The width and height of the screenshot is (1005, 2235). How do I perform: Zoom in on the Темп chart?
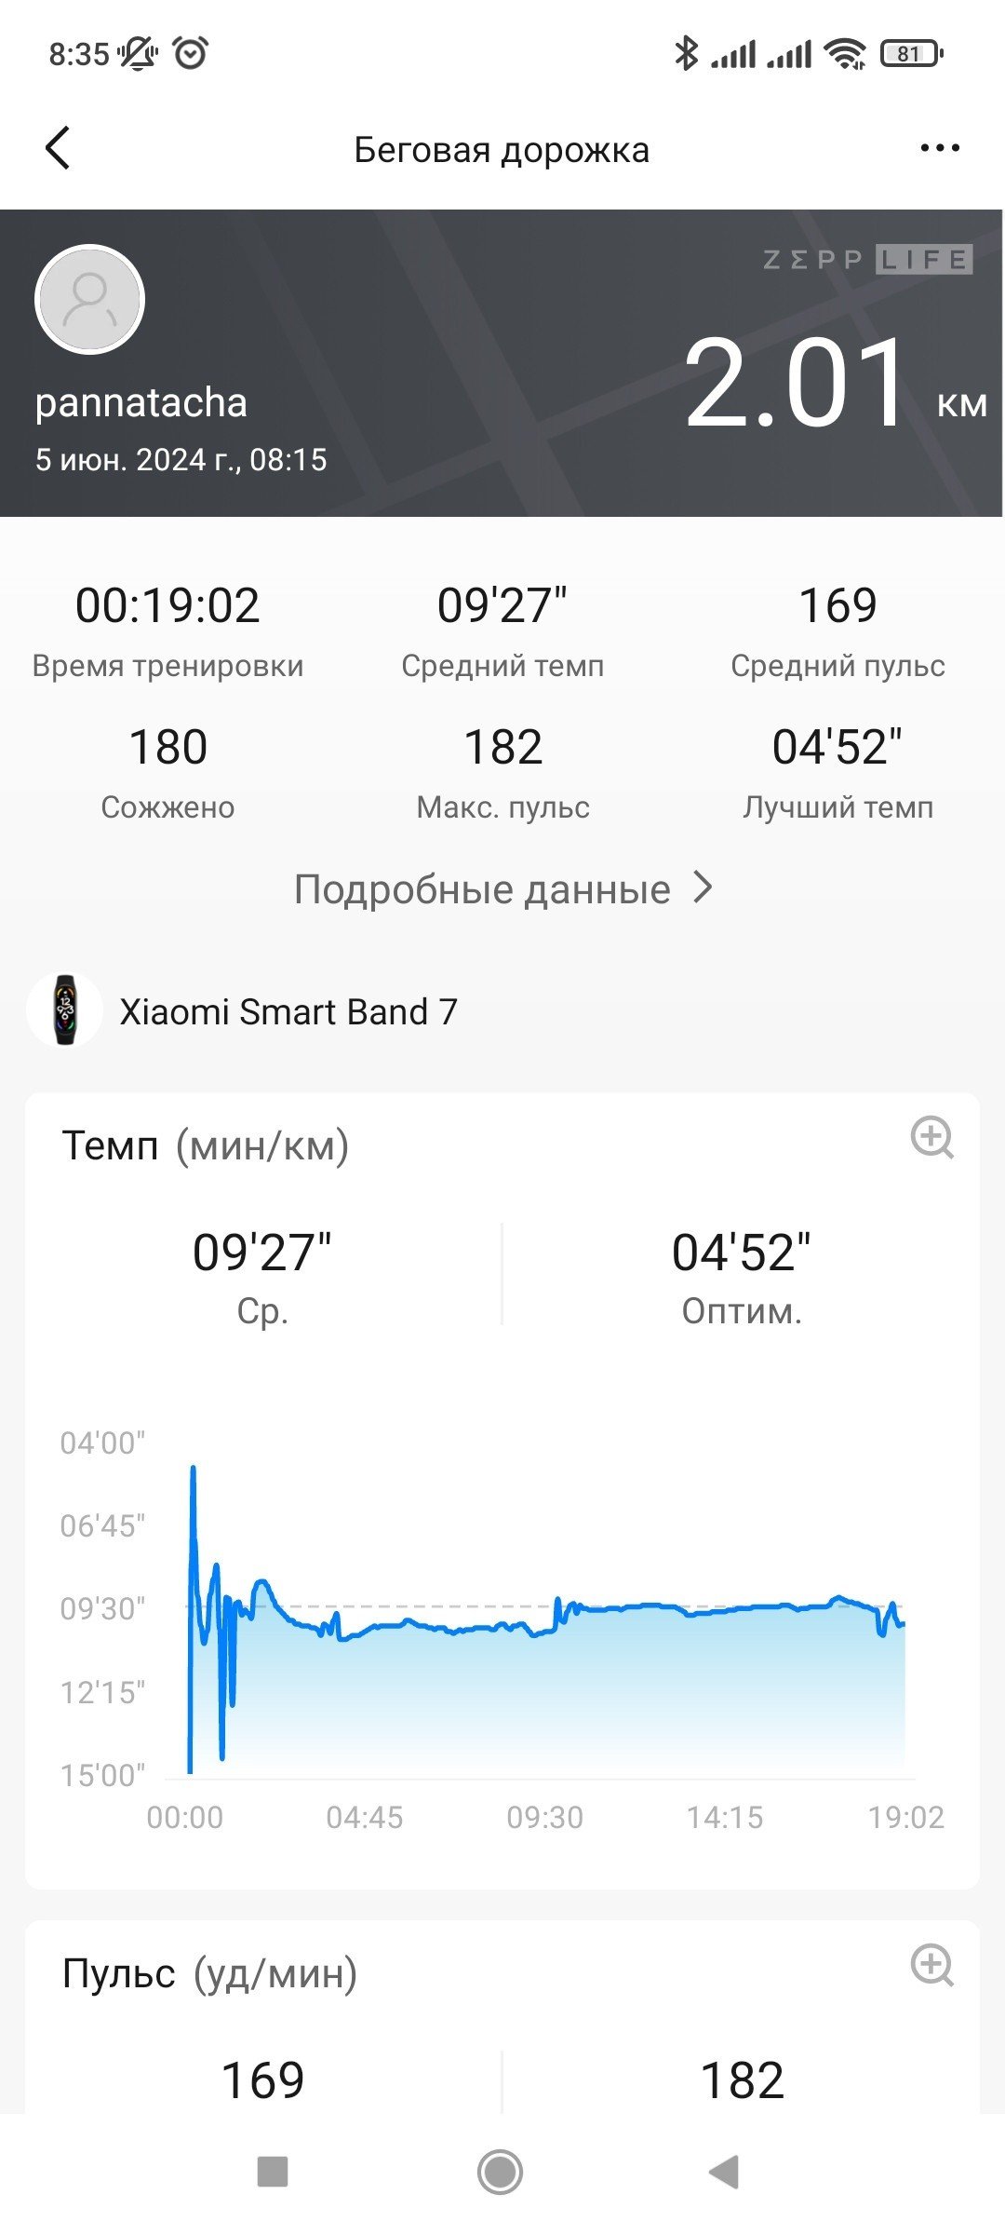coord(931,1138)
